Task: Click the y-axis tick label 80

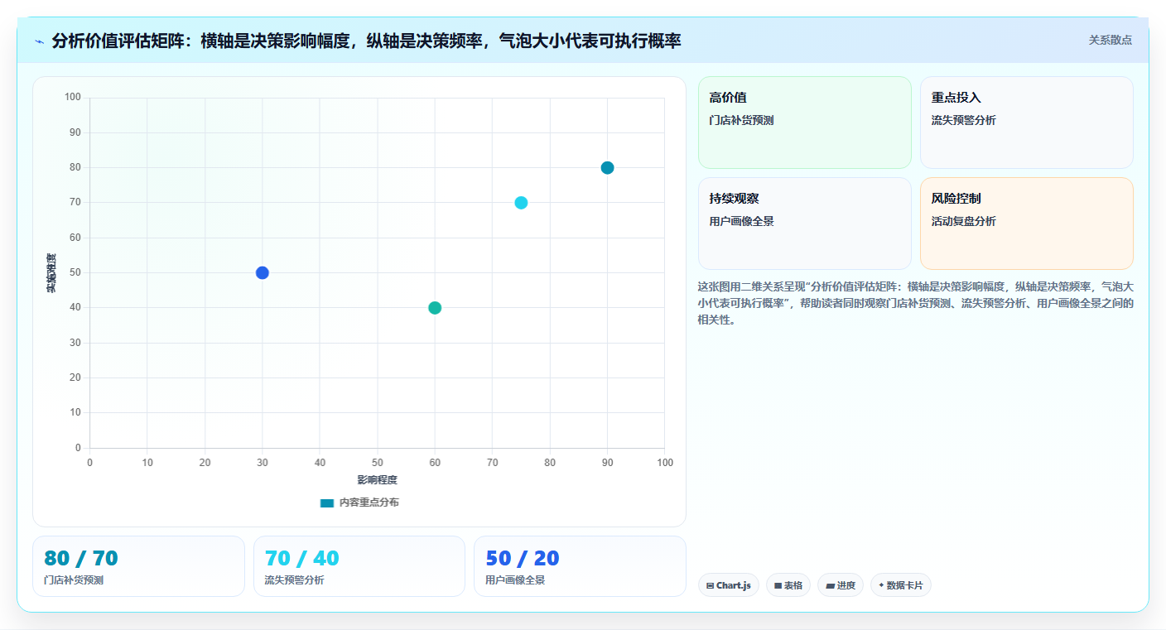Action: 75,167
